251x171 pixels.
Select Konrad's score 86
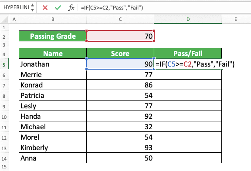point(120,85)
